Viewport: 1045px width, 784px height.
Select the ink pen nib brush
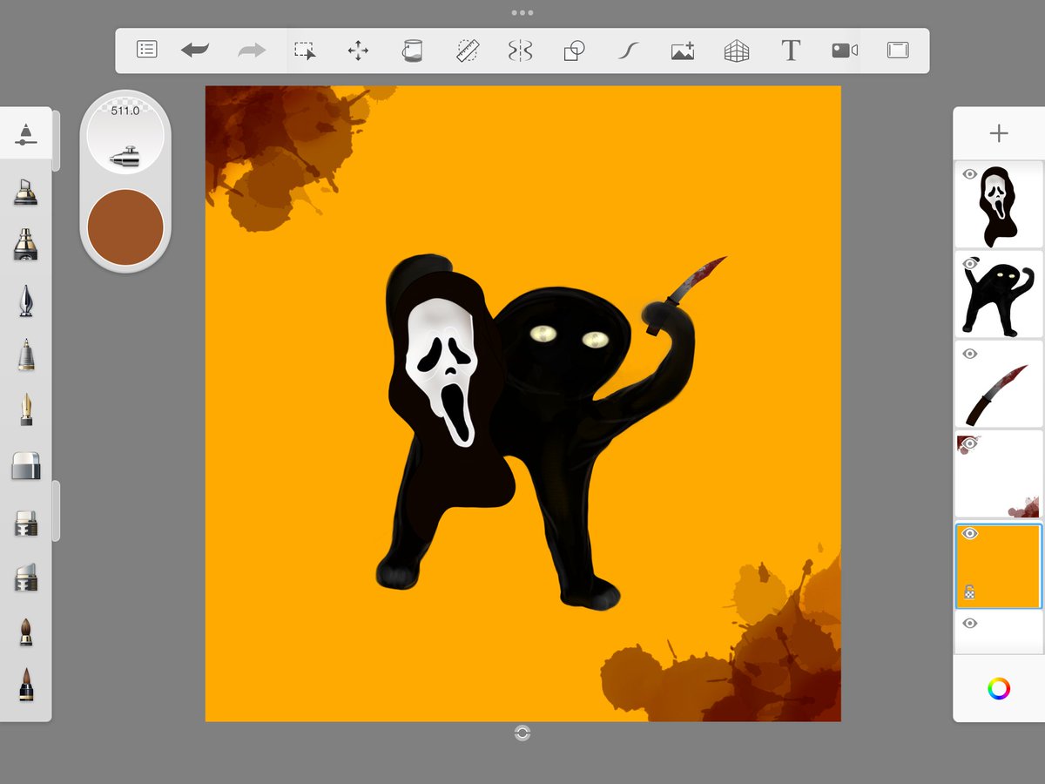pos(26,301)
